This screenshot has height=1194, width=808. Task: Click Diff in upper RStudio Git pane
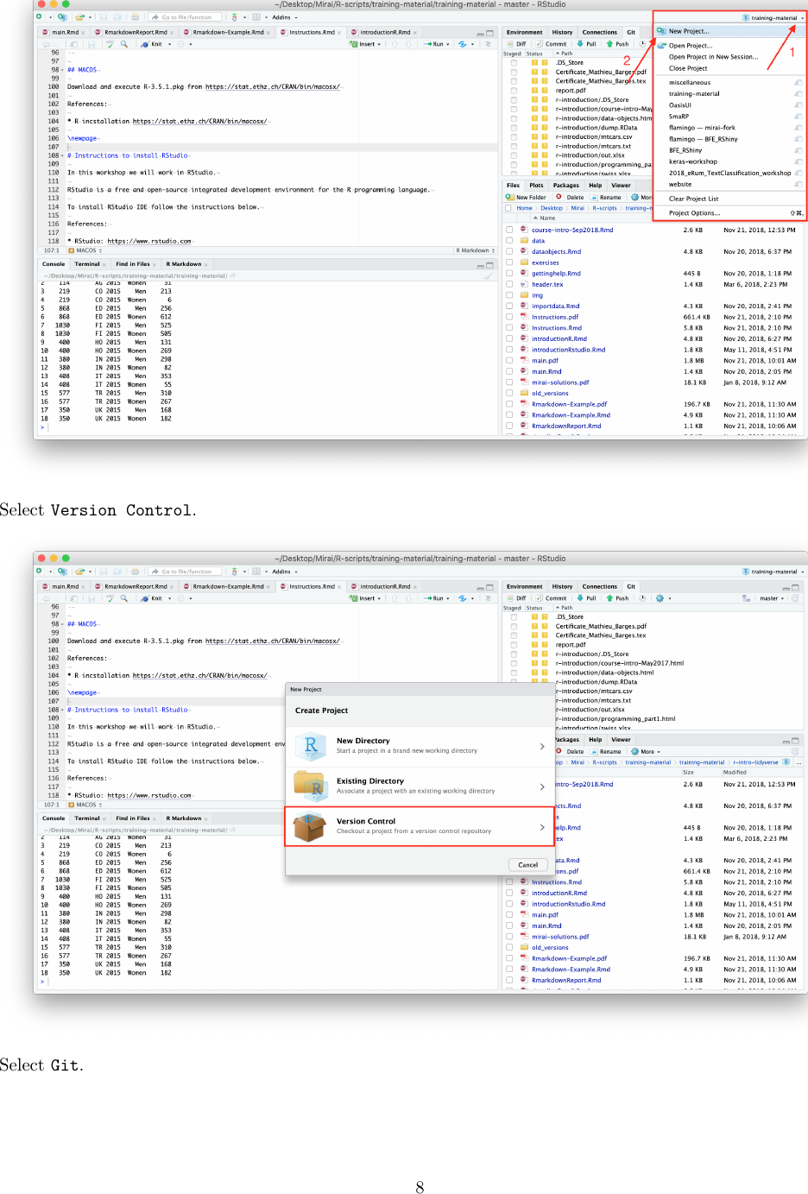point(517,43)
